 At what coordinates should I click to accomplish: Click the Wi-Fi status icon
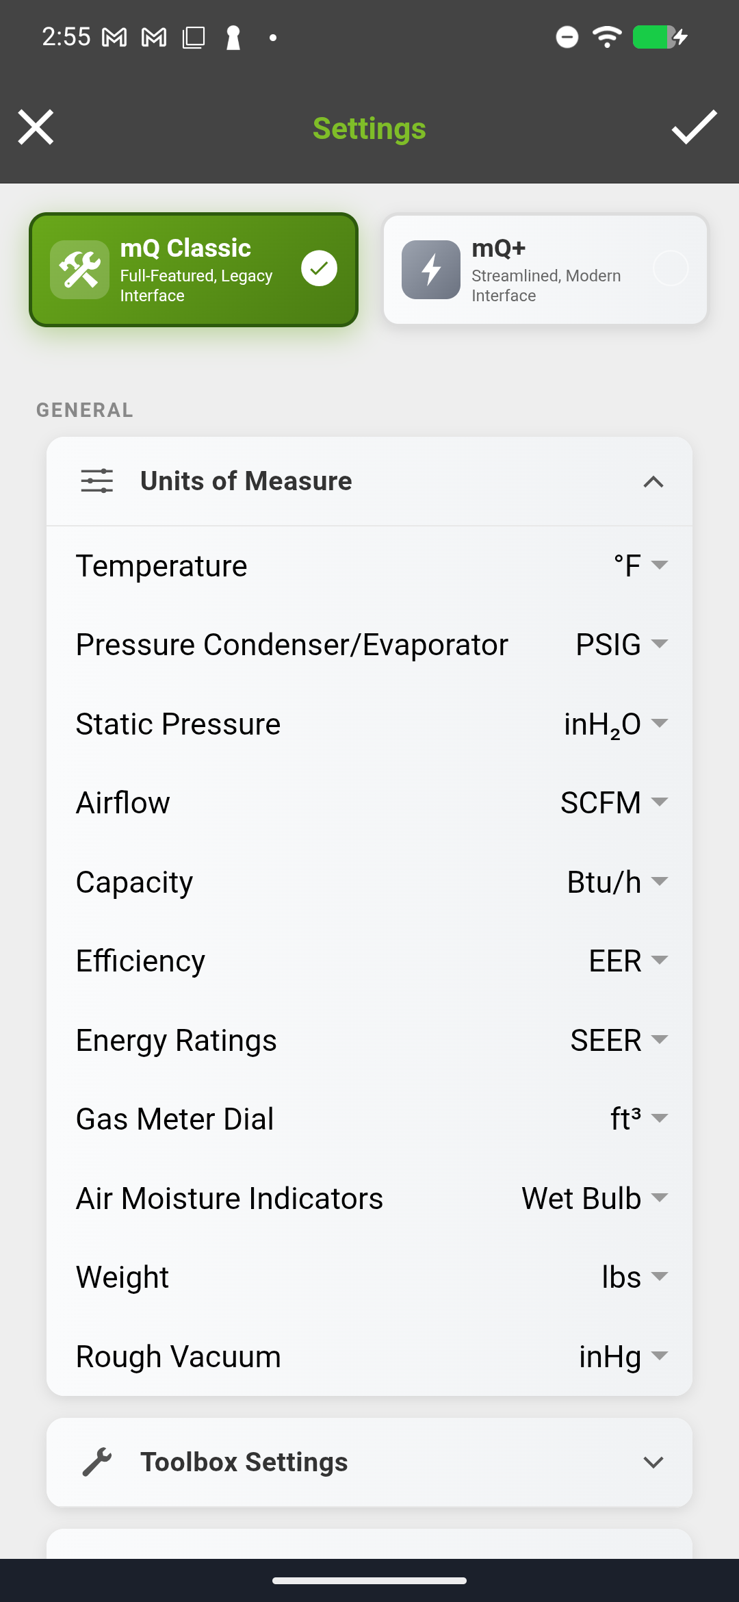(606, 38)
